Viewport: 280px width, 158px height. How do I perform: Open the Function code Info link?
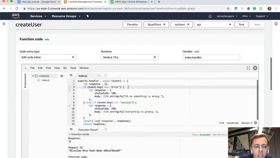tap(47, 39)
